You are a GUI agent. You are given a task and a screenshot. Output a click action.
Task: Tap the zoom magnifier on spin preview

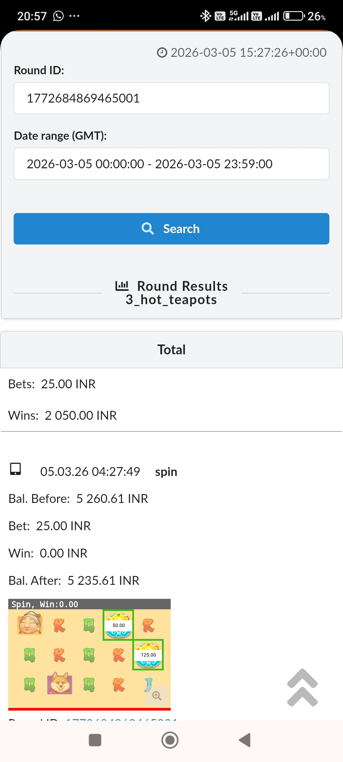tap(157, 696)
